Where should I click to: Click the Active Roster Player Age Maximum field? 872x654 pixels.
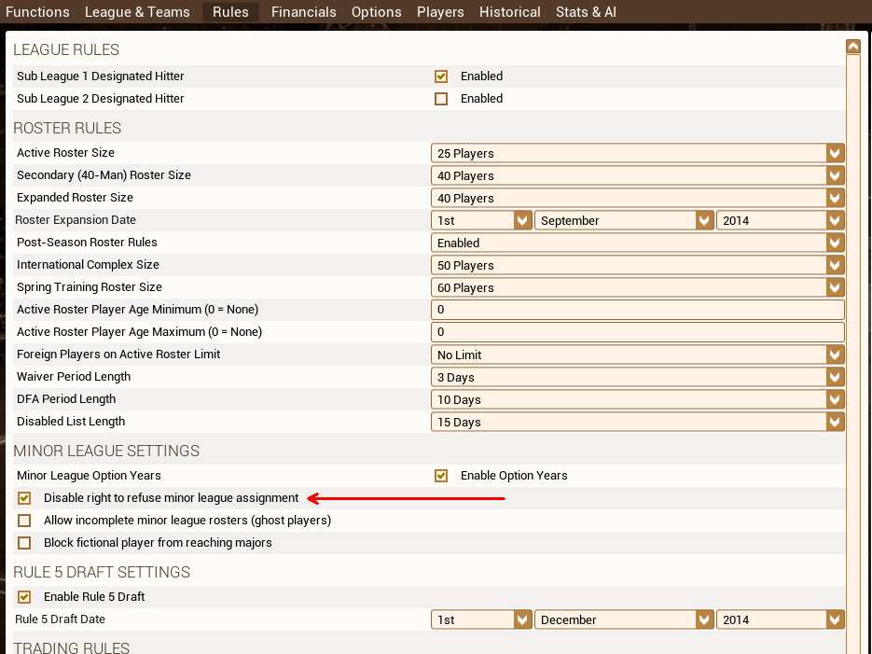(x=637, y=332)
